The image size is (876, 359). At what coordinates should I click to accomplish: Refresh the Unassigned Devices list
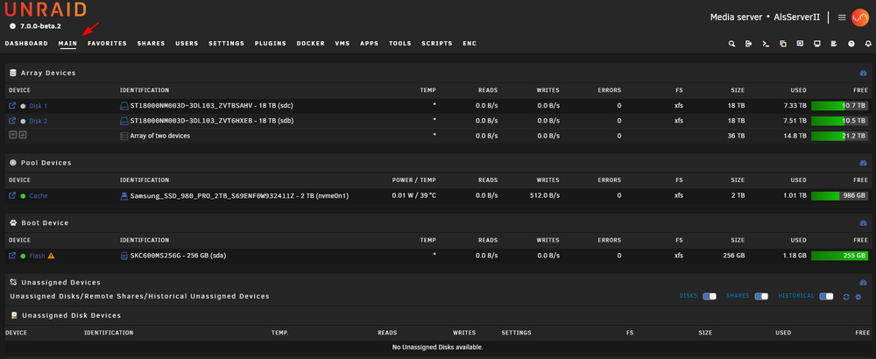pos(846,297)
